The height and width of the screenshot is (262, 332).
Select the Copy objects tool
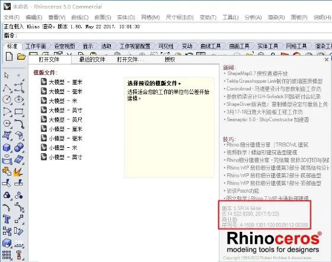(7, 231)
